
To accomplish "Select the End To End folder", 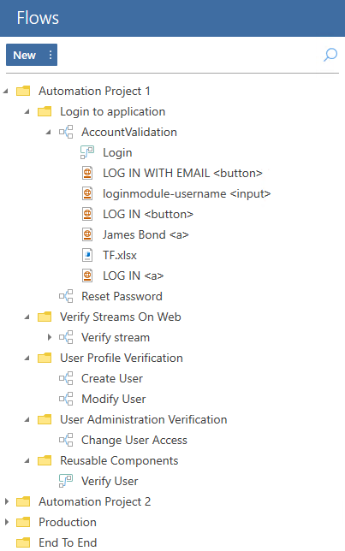I will 68,542.
